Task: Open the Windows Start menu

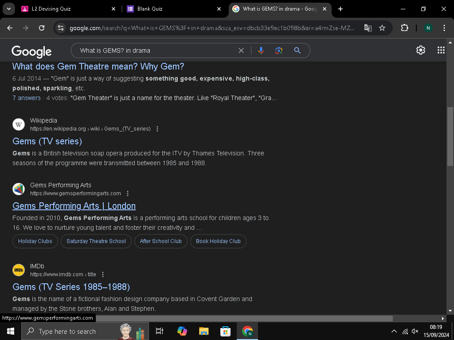Action: 11,331
